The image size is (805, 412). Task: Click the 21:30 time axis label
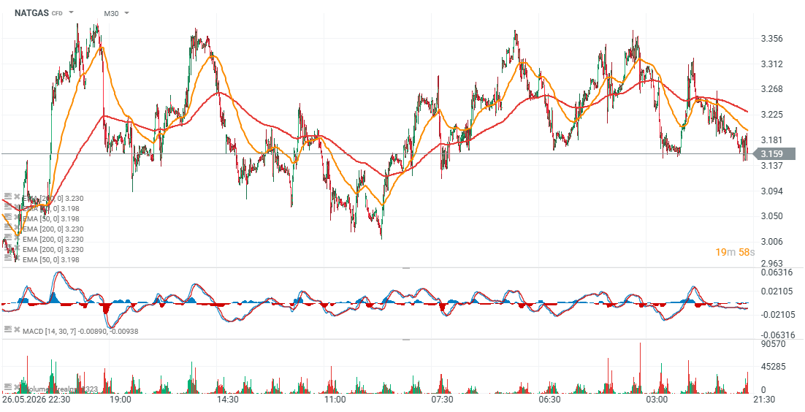coord(764,400)
